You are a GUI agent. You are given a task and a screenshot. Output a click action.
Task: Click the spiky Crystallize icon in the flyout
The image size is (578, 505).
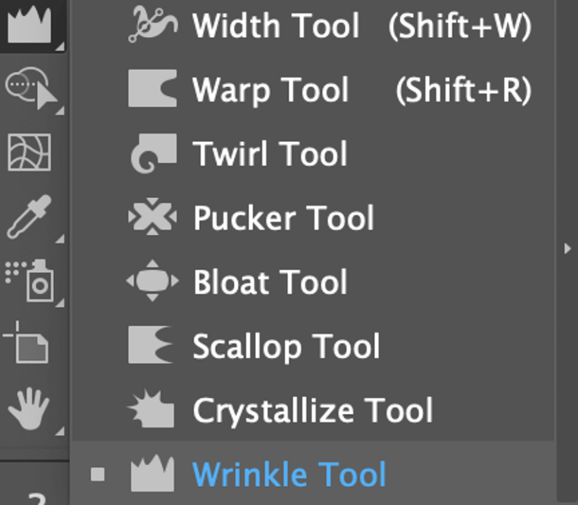coord(153,410)
